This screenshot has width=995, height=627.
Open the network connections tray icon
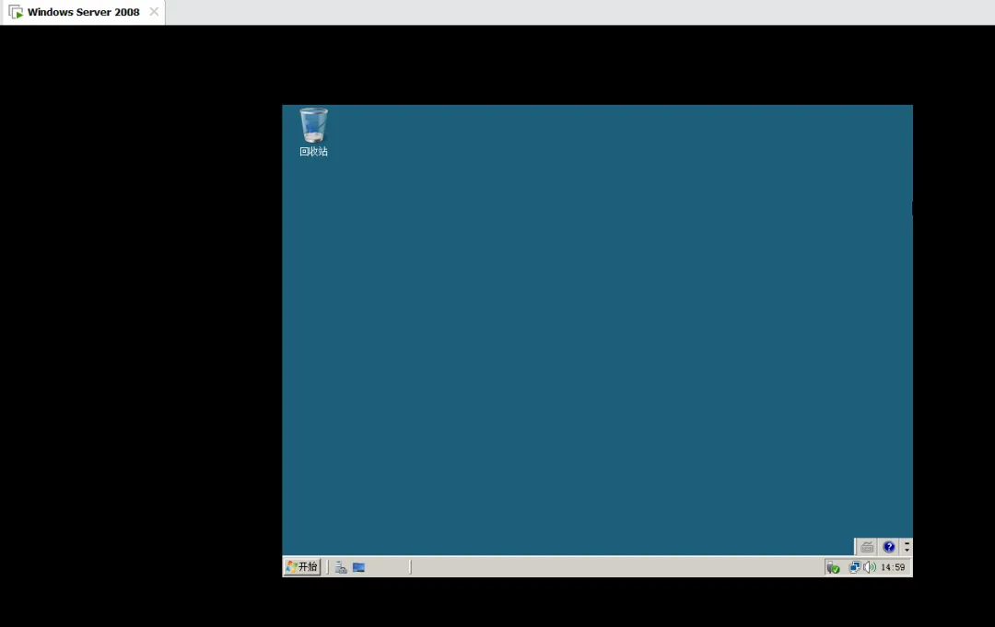click(x=855, y=567)
